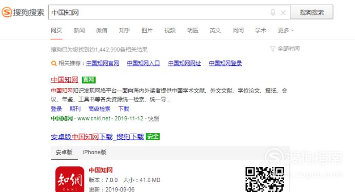Open the 问问 tab
Image resolution: width=355 pixels, height=192 pixels.
(x=238, y=31)
